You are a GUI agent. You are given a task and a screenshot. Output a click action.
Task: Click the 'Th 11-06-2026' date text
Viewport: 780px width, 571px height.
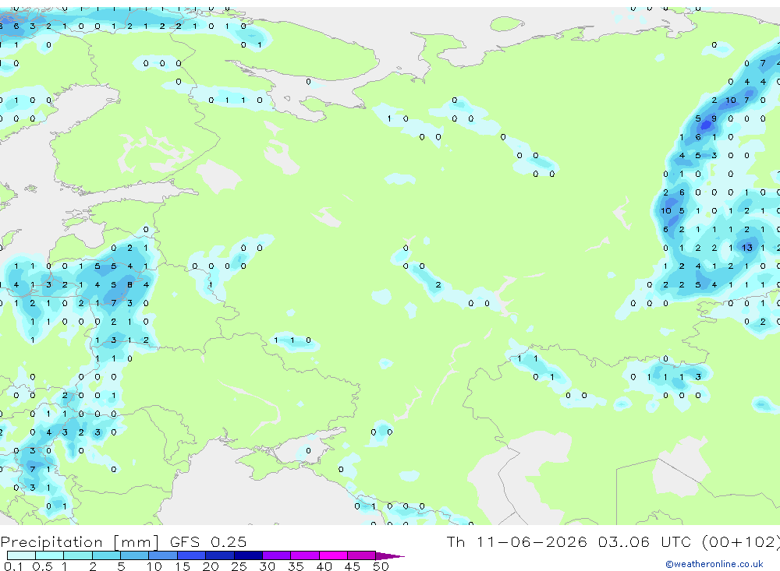517,541
